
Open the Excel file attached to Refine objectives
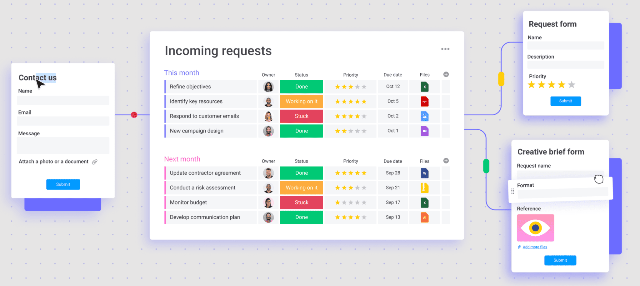[x=424, y=87]
